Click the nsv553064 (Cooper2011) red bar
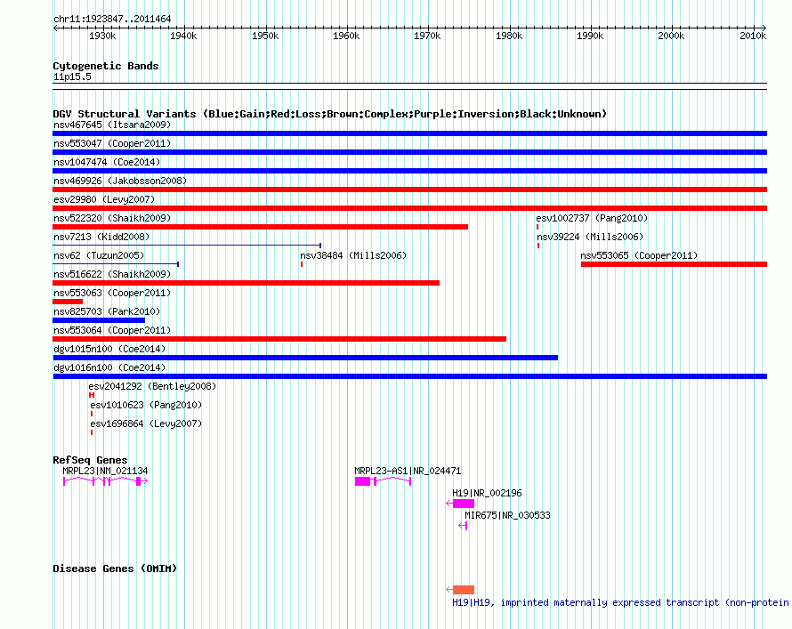792x629 pixels. 279,339
